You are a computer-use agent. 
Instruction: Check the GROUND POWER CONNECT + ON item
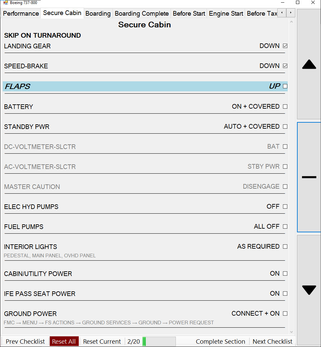[x=285, y=313]
